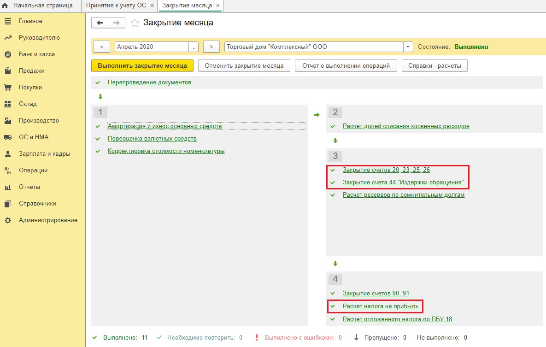Click the Склад grid icon

8,104
